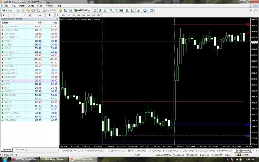Select the Trendline drawing tool
259x162 pixels.
[x=25, y=15]
